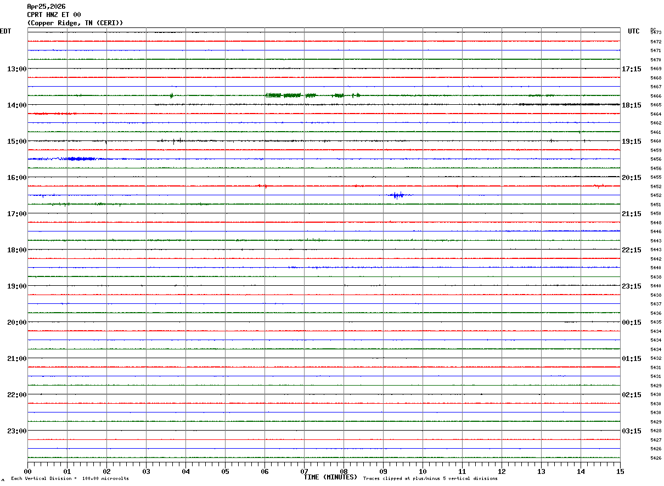Click DC offset value '5460'
The image size is (664, 486).
point(655,141)
